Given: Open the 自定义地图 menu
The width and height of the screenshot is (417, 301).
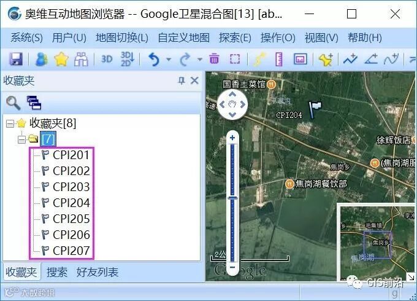Looking at the screenshot, I should tap(183, 38).
